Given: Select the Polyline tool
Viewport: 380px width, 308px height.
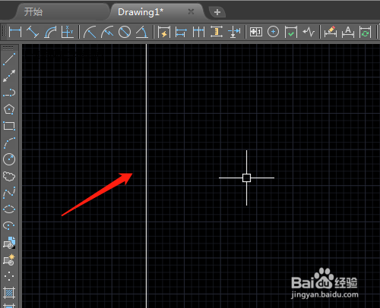Looking at the screenshot, I should 9,93.
